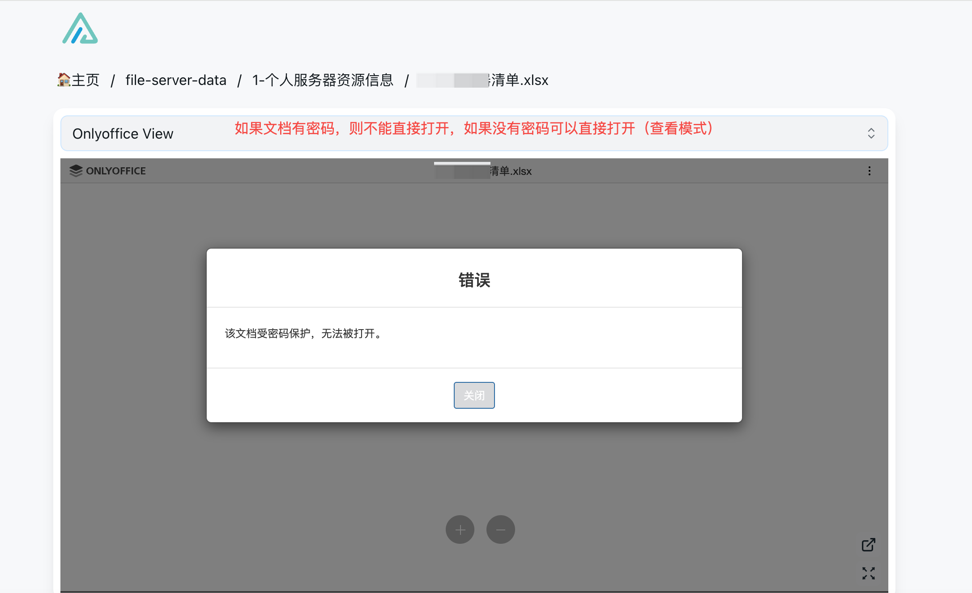
Task: Open the preview in a new window
Action: (x=868, y=545)
